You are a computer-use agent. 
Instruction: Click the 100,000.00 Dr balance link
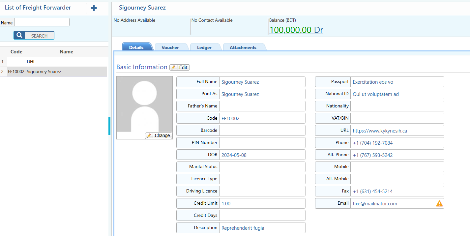[x=296, y=30]
